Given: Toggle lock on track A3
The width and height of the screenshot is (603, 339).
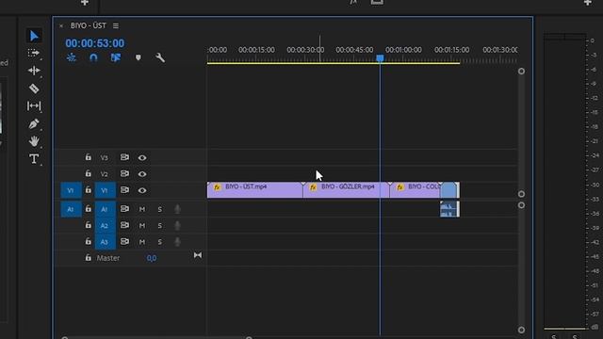Looking at the screenshot, I should coord(88,241).
